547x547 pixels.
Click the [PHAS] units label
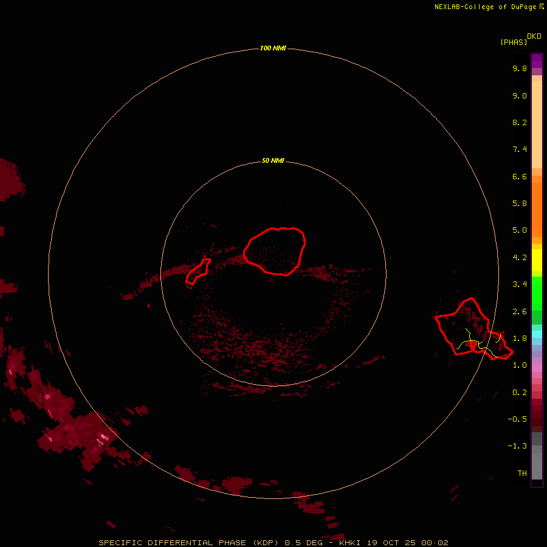click(514, 42)
